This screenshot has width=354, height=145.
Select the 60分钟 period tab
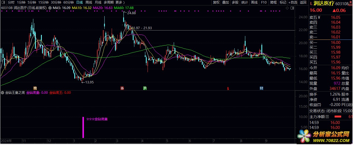tap(69, 2)
